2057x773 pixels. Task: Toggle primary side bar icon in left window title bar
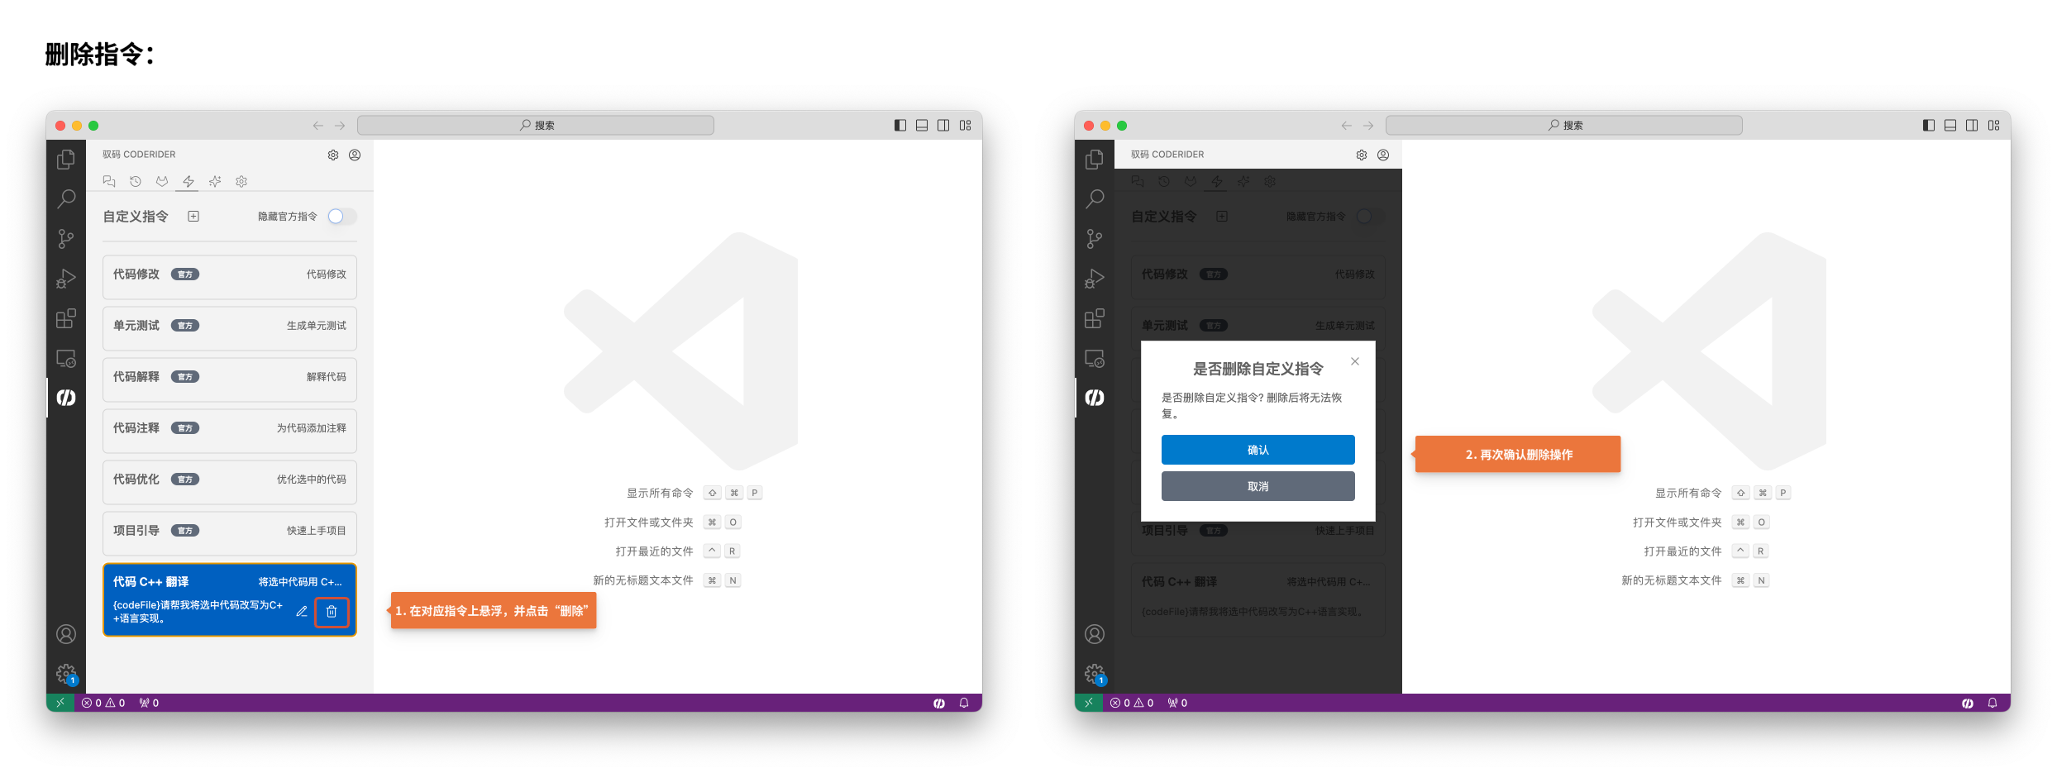[900, 126]
